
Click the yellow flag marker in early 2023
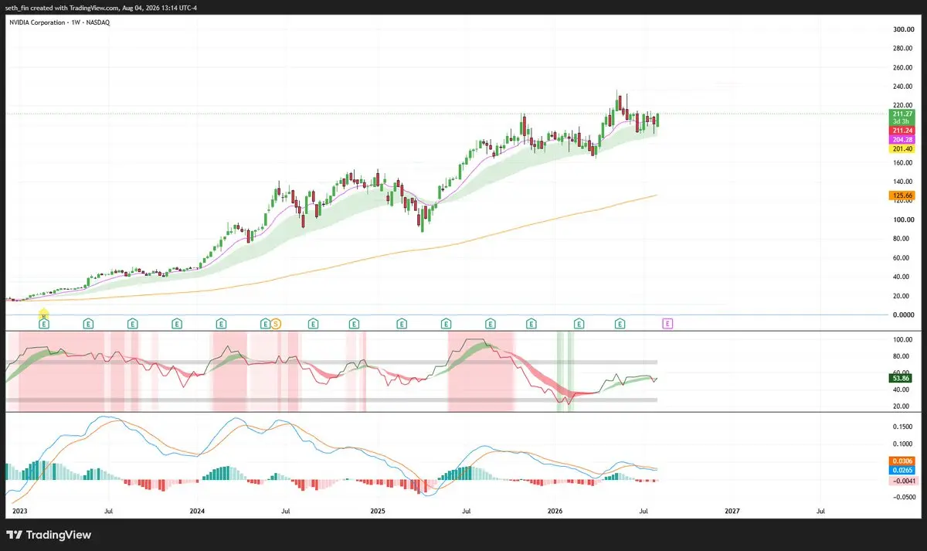[x=44, y=313]
